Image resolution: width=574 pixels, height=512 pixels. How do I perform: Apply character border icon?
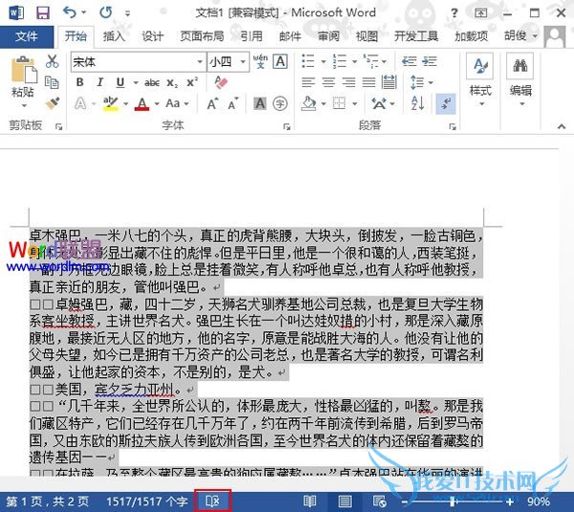coord(280,61)
